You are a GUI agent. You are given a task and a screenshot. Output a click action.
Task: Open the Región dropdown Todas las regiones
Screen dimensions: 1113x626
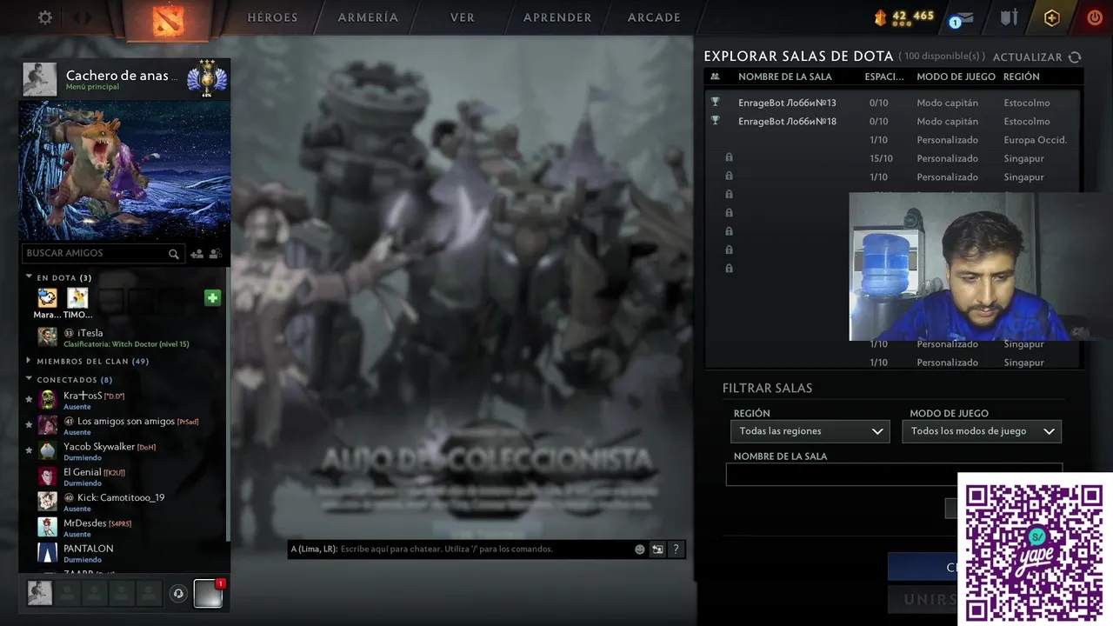point(810,431)
